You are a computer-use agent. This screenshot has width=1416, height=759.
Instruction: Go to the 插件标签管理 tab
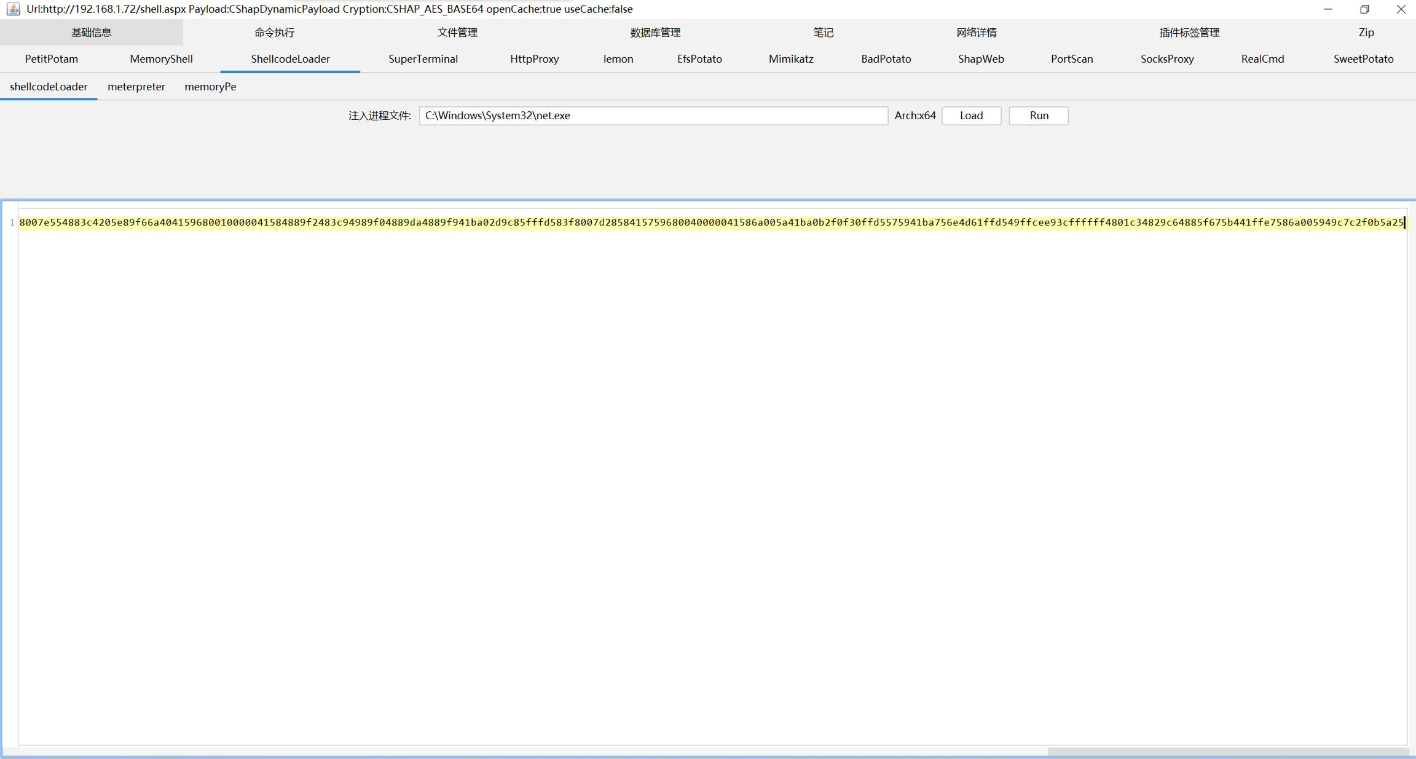(x=1189, y=33)
